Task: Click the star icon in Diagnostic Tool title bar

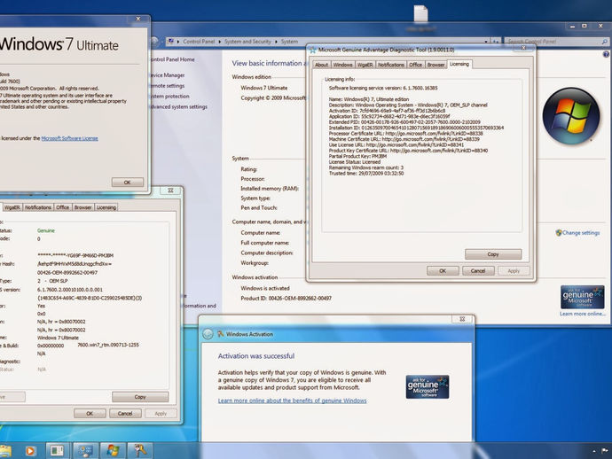Action: [313, 50]
